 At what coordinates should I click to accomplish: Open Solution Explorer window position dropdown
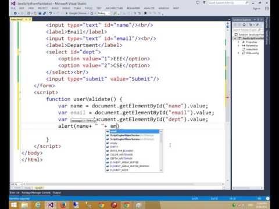pos(255,20)
